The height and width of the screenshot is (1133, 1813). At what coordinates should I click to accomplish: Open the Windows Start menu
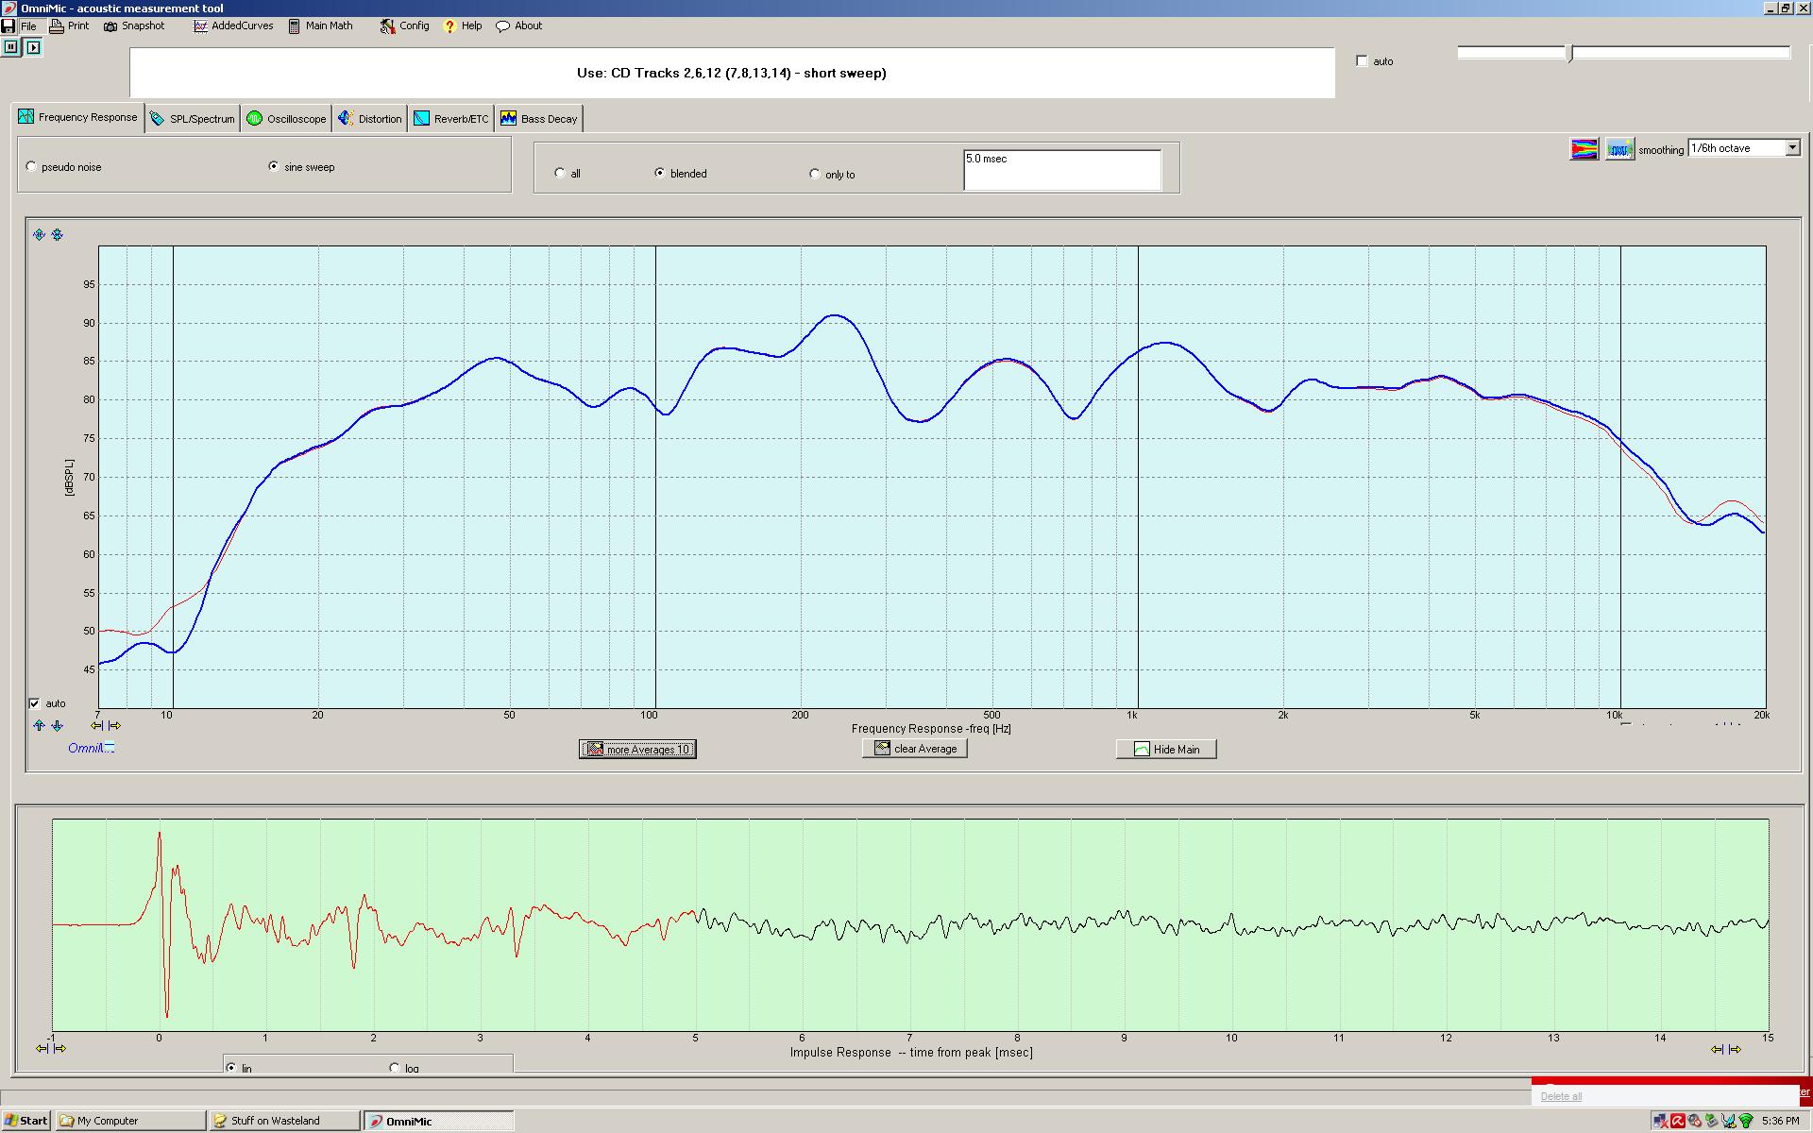(26, 1121)
